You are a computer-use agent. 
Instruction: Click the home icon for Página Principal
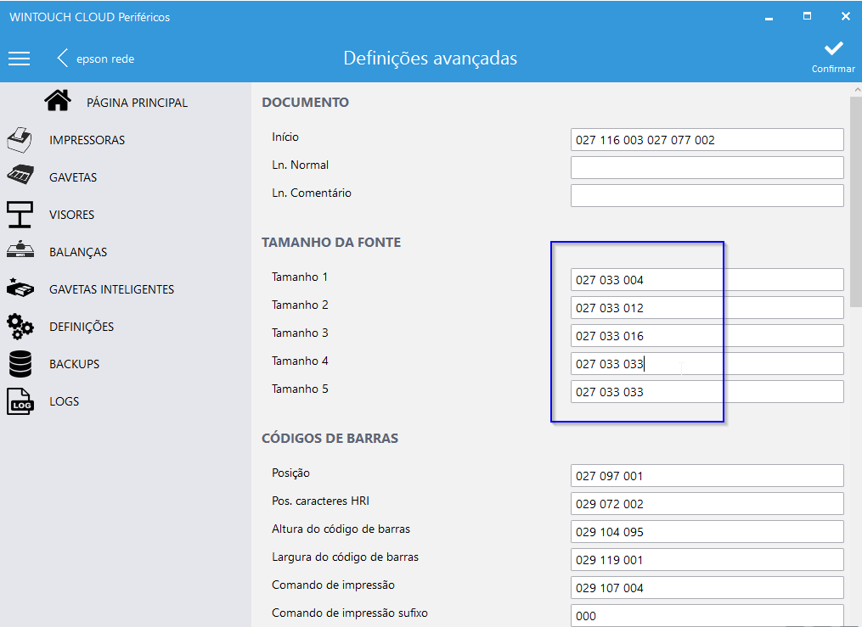(x=58, y=102)
